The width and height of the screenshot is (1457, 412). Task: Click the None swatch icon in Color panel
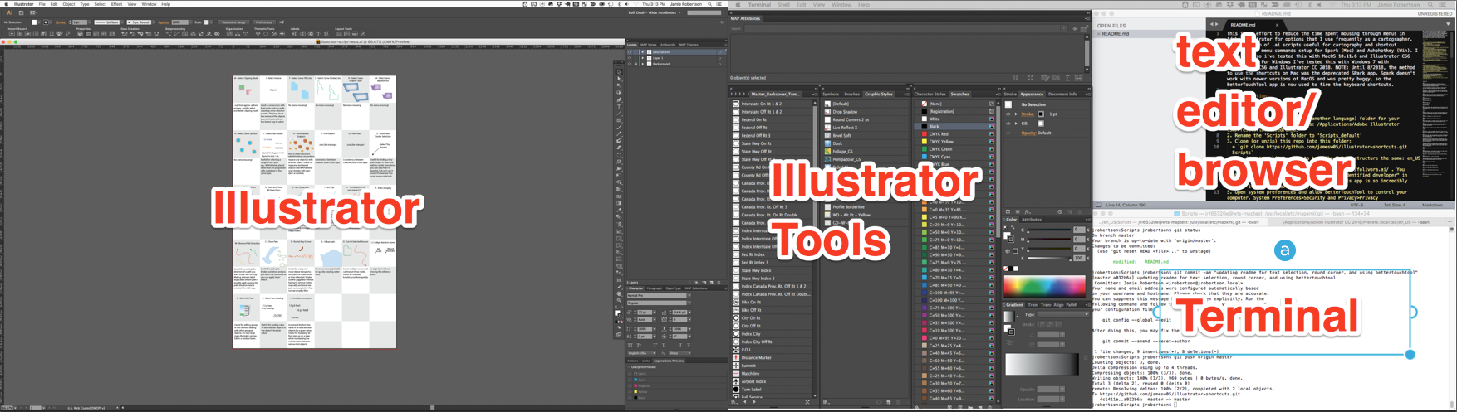coord(1006,269)
